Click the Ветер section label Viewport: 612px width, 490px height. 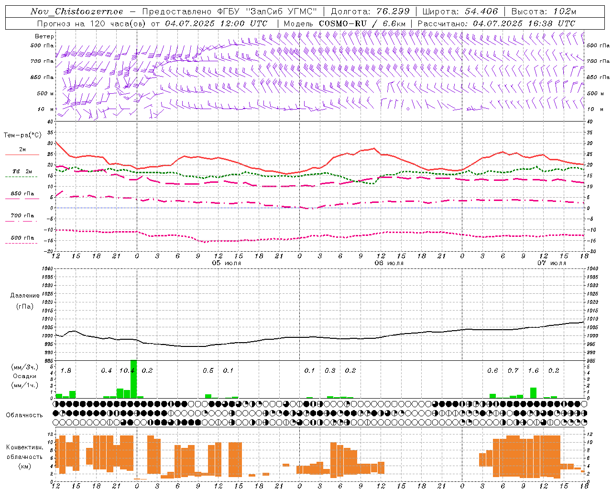coord(44,36)
